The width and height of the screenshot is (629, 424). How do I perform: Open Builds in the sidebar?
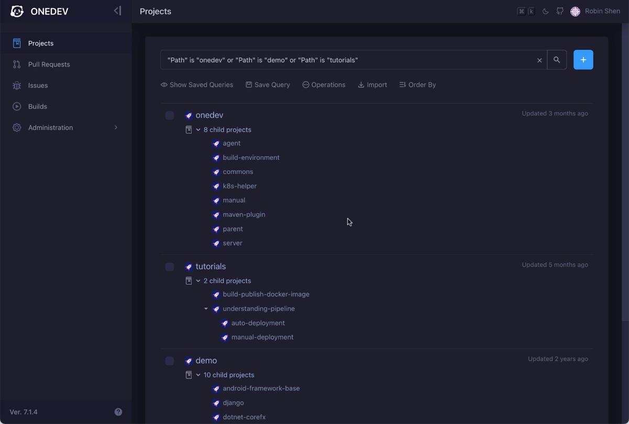(66, 106)
